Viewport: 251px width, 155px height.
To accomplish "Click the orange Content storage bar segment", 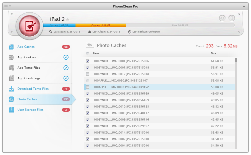I will click(100, 25).
